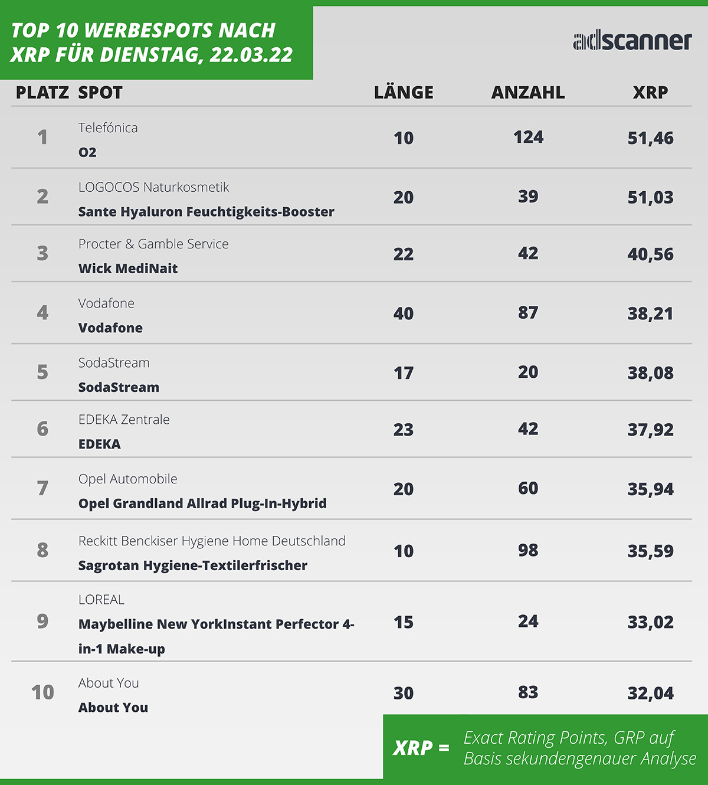
Task: Select the ANZAHL column header
Action: (527, 93)
